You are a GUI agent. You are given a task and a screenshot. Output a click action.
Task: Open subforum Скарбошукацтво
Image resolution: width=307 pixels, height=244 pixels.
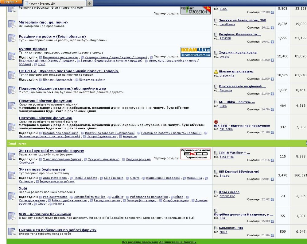tap(176, 200)
